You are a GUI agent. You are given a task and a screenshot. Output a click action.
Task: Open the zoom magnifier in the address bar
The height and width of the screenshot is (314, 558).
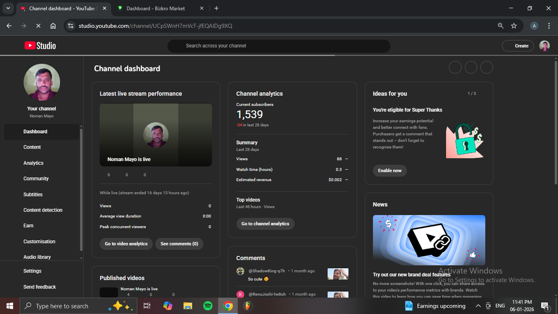[x=500, y=26]
